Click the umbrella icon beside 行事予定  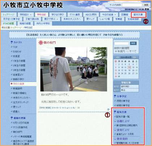(x=115, y=96)
